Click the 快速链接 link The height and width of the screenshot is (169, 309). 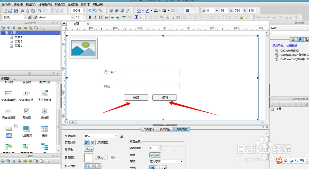click(x=292, y=46)
